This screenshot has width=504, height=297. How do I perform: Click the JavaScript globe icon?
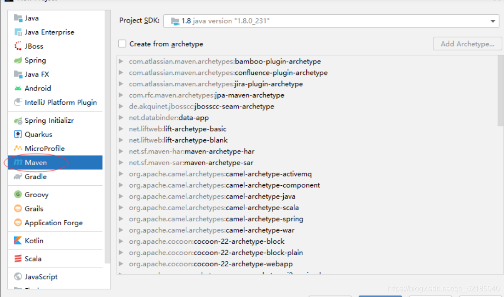18,276
